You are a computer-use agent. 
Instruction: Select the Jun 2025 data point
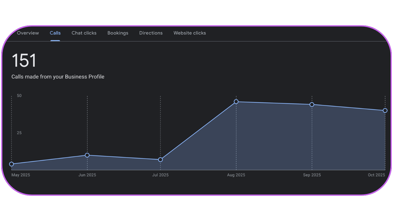pos(87,155)
